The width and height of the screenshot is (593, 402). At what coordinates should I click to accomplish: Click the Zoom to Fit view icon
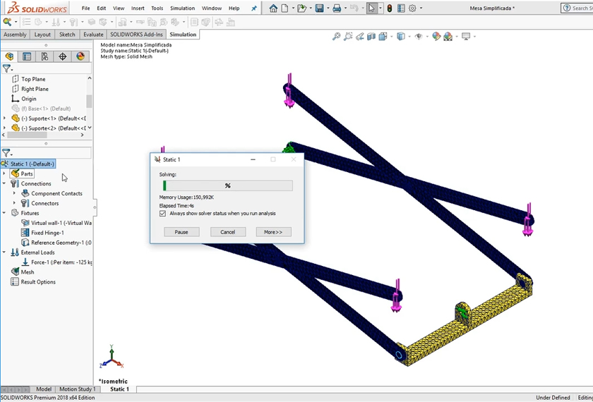tap(337, 37)
